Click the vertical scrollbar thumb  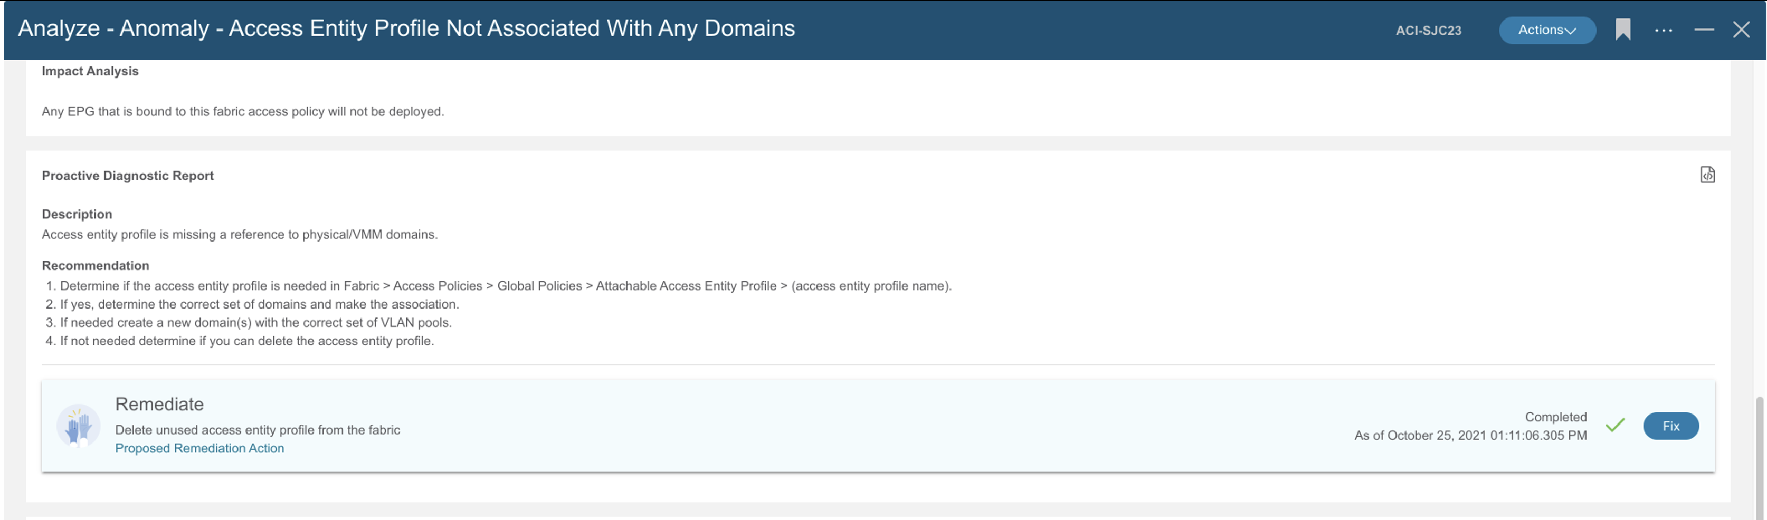1760,452
